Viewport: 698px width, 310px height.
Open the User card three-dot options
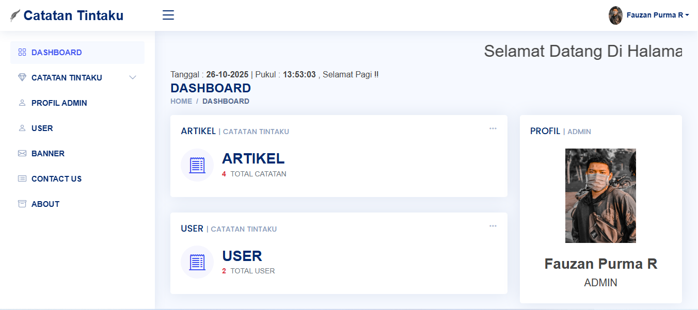[493, 226]
